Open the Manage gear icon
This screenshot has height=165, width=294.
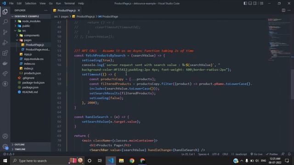(5, 147)
